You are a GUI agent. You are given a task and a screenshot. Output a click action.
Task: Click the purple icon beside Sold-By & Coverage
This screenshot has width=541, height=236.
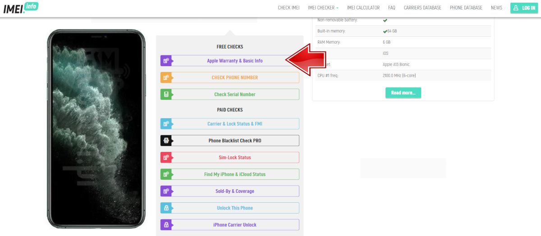coord(166,191)
